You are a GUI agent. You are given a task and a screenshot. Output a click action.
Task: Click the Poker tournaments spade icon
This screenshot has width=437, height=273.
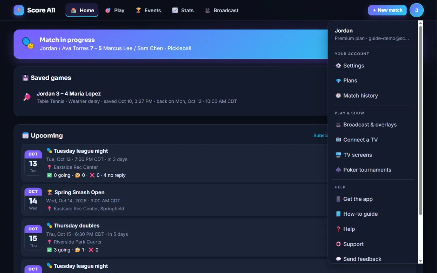click(338, 170)
